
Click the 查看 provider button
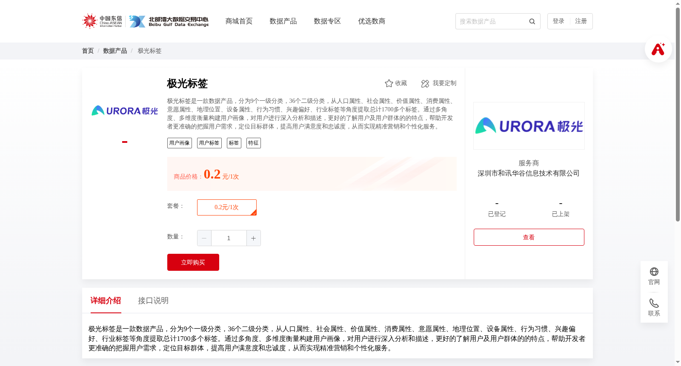point(529,237)
